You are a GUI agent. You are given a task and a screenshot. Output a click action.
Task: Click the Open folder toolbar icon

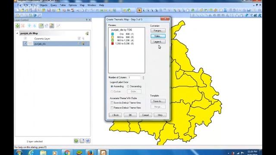(x=22, y=10)
